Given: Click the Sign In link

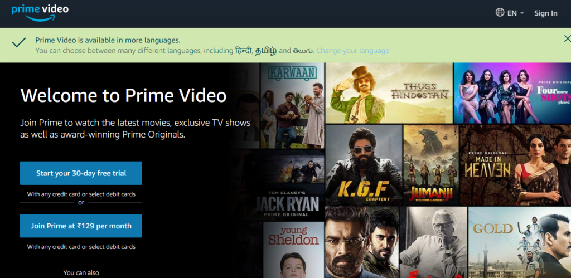Looking at the screenshot, I should click(545, 13).
